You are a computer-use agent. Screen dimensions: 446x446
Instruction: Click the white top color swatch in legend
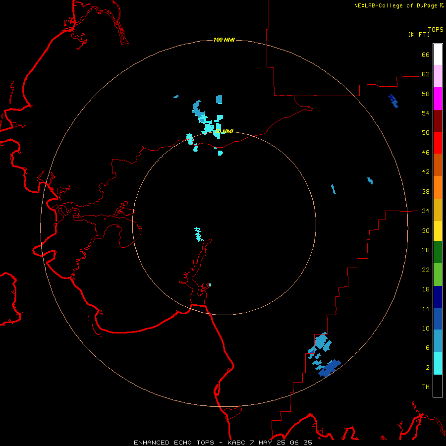pyautogui.click(x=438, y=55)
